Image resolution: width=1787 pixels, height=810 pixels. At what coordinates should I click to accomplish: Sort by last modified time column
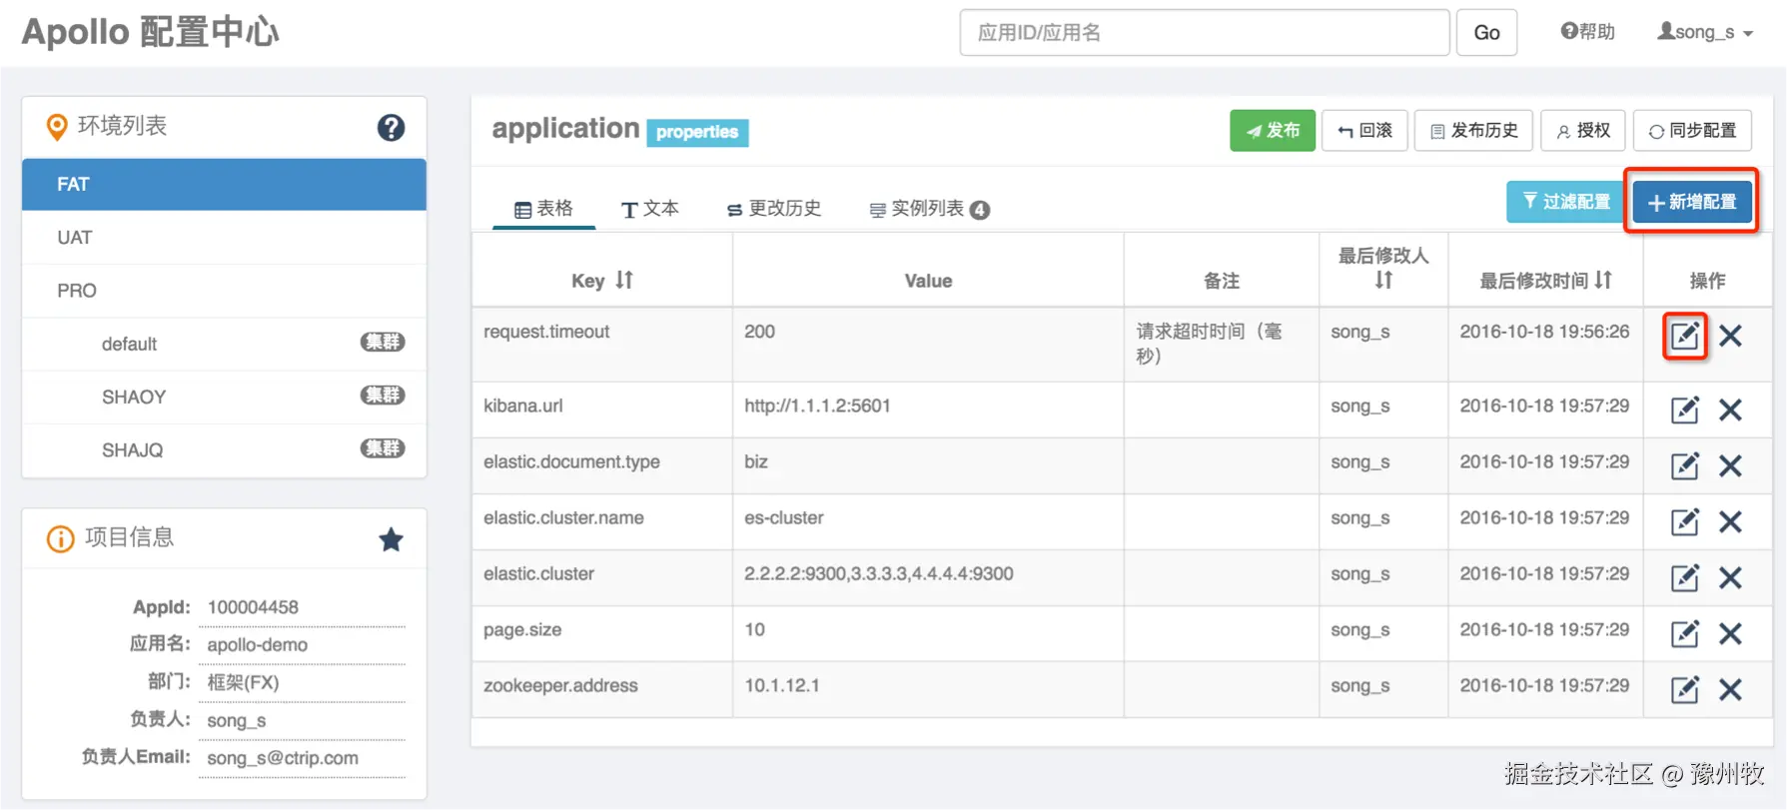pos(1602,280)
